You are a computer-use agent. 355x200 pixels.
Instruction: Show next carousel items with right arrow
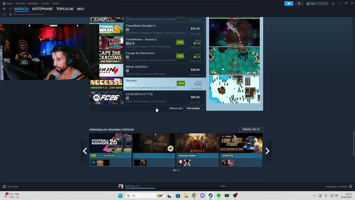[267, 151]
